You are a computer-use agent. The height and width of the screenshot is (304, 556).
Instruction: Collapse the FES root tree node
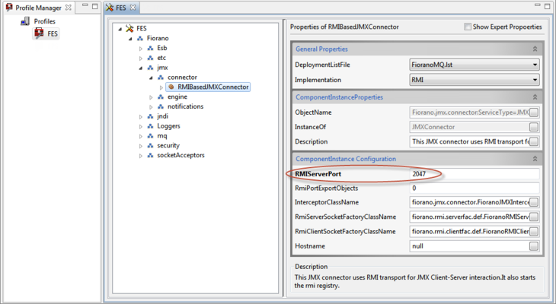tap(120, 29)
